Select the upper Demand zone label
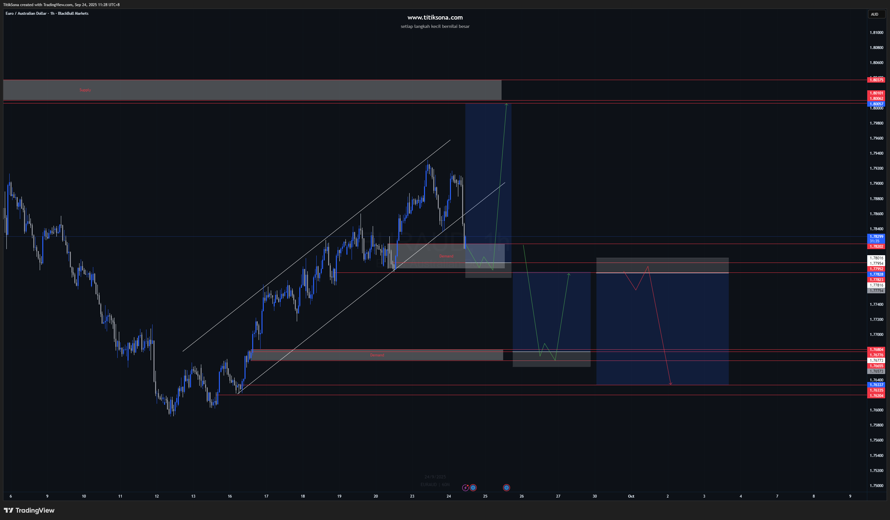 446,256
